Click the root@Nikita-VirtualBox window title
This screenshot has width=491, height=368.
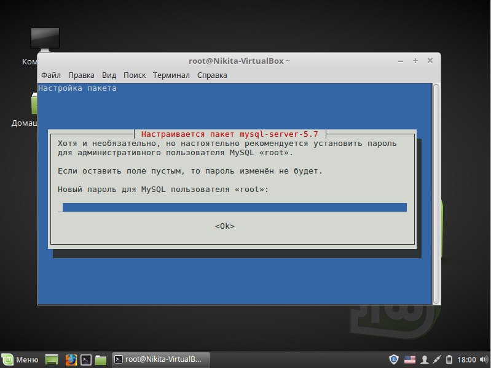tap(239, 61)
